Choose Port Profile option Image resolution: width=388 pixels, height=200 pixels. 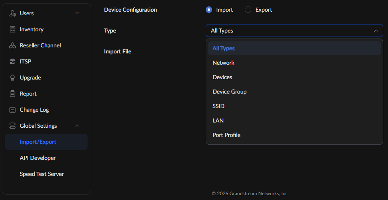(x=294, y=135)
